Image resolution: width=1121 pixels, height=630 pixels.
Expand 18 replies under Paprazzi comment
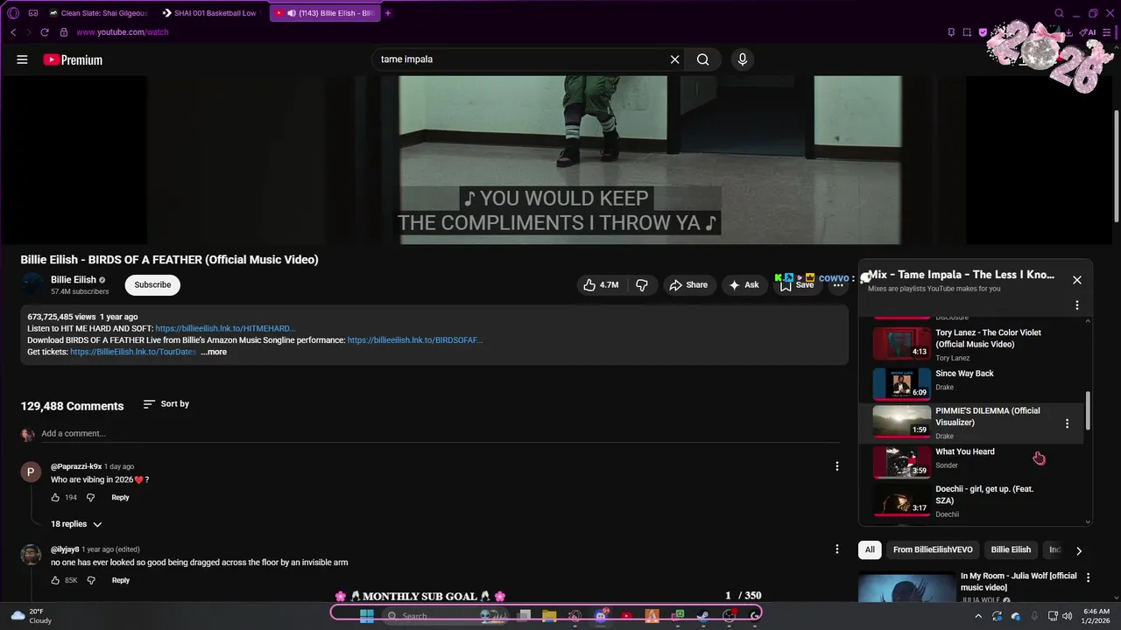pos(76,524)
